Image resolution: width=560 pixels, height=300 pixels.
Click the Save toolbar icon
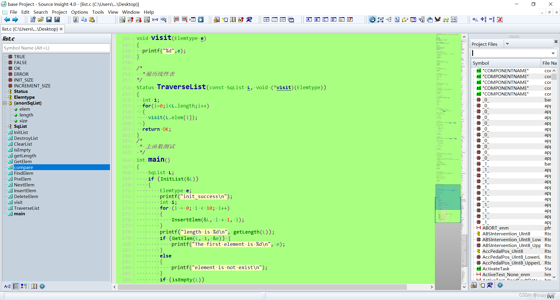[x=49, y=20]
